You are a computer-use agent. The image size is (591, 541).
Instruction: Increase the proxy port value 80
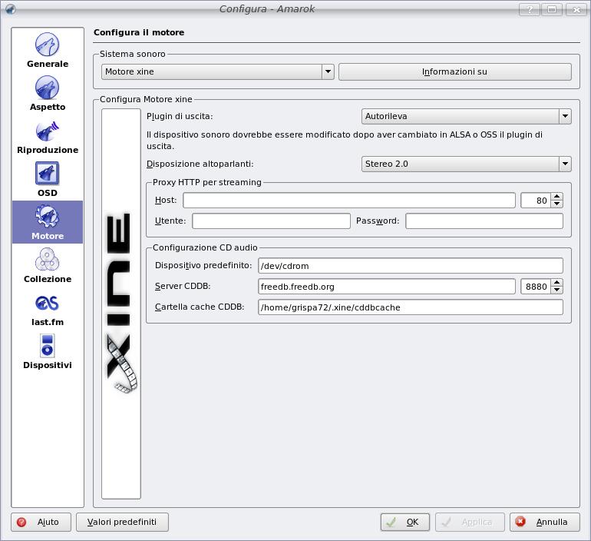tap(557, 196)
